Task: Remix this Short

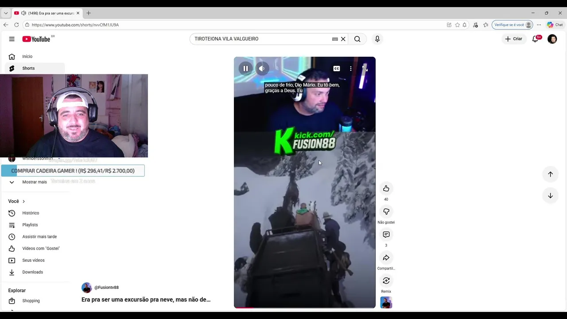Action: [x=386, y=281]
